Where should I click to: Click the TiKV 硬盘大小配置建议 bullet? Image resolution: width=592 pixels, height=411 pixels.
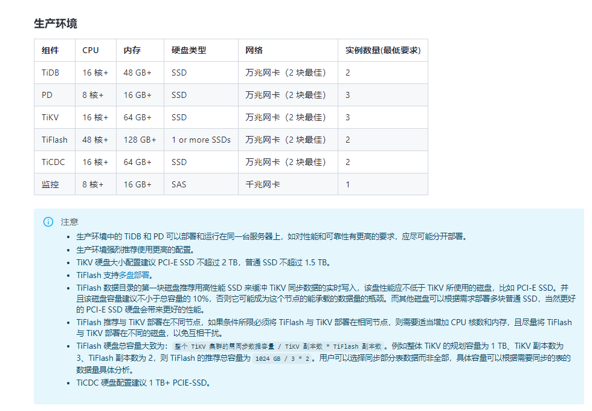pos(204,262)
